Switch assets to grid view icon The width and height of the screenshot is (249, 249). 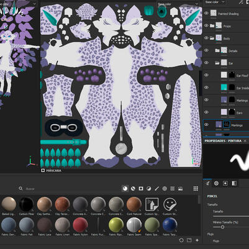pos(196,189)
